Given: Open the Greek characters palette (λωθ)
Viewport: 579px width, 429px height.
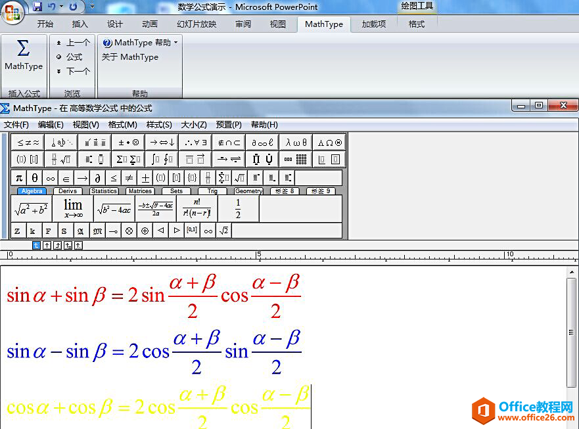Looking at the screenshot, I should [294, 141].
